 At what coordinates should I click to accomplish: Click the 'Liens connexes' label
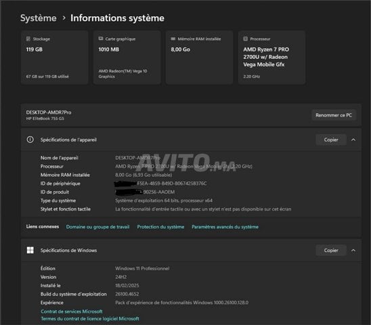coord(43,227)
